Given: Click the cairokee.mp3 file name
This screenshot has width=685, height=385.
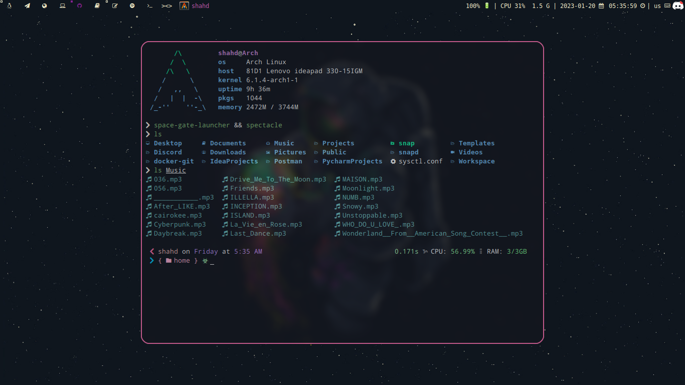Looking at the screenshot, I should pos(178,216).
